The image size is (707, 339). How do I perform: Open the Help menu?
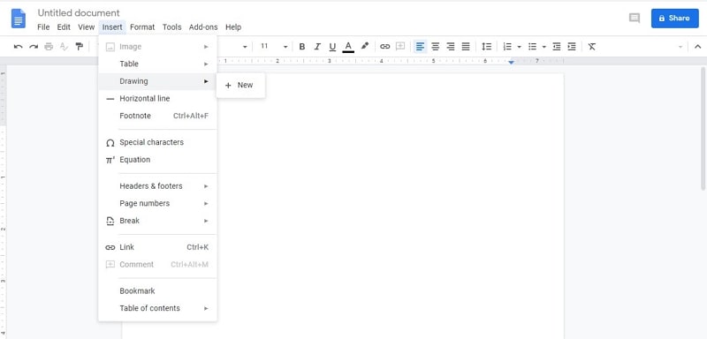tap(233, 27)
